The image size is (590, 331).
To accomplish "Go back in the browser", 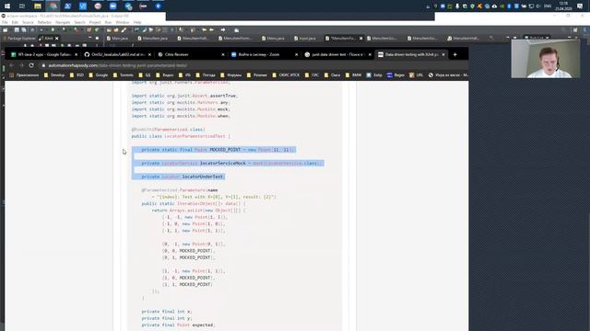I will pyautogui.click(x=11, y=65).
